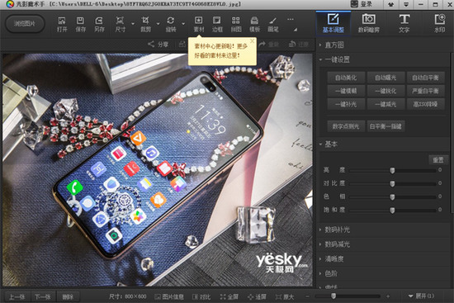Viewport: 454px width, 303px height.
Task: Open dropdown arrow next to 尺寸
Action: click(133, 24)
